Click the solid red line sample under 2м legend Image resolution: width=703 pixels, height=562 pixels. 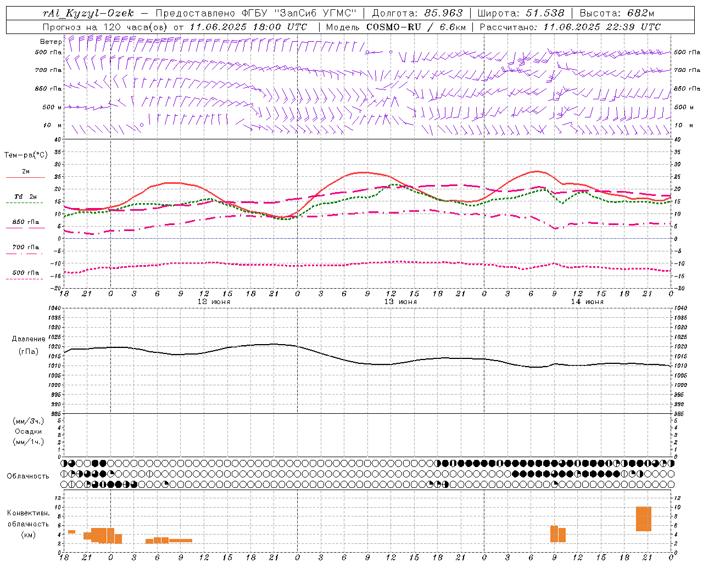click(25, 178)
